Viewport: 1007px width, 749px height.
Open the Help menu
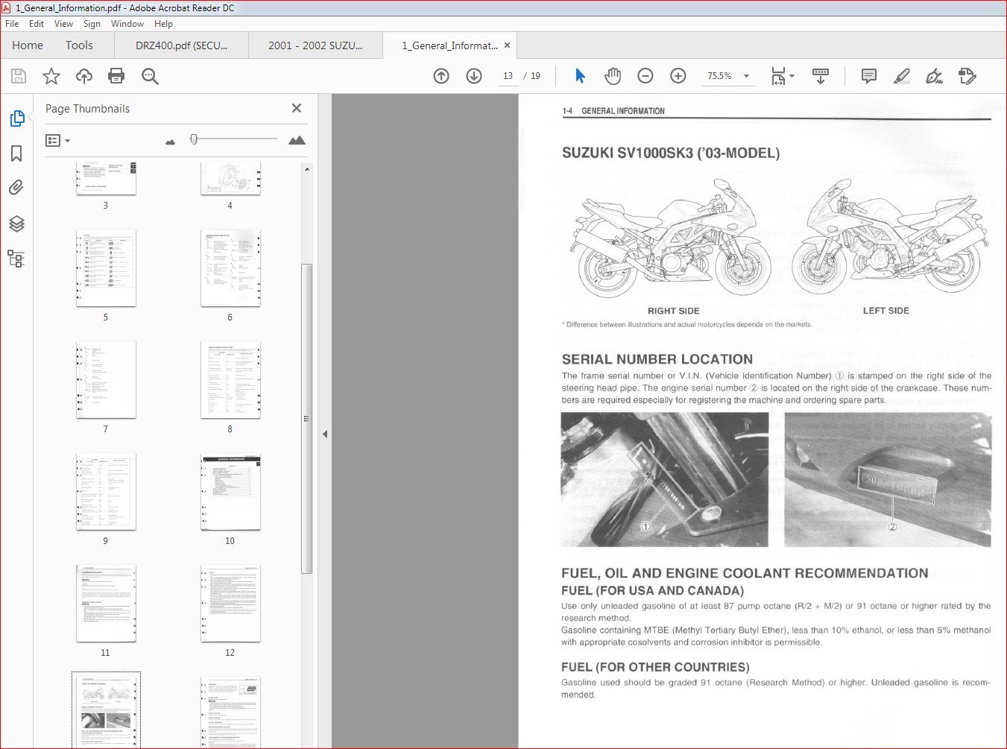tap(163, 24)
